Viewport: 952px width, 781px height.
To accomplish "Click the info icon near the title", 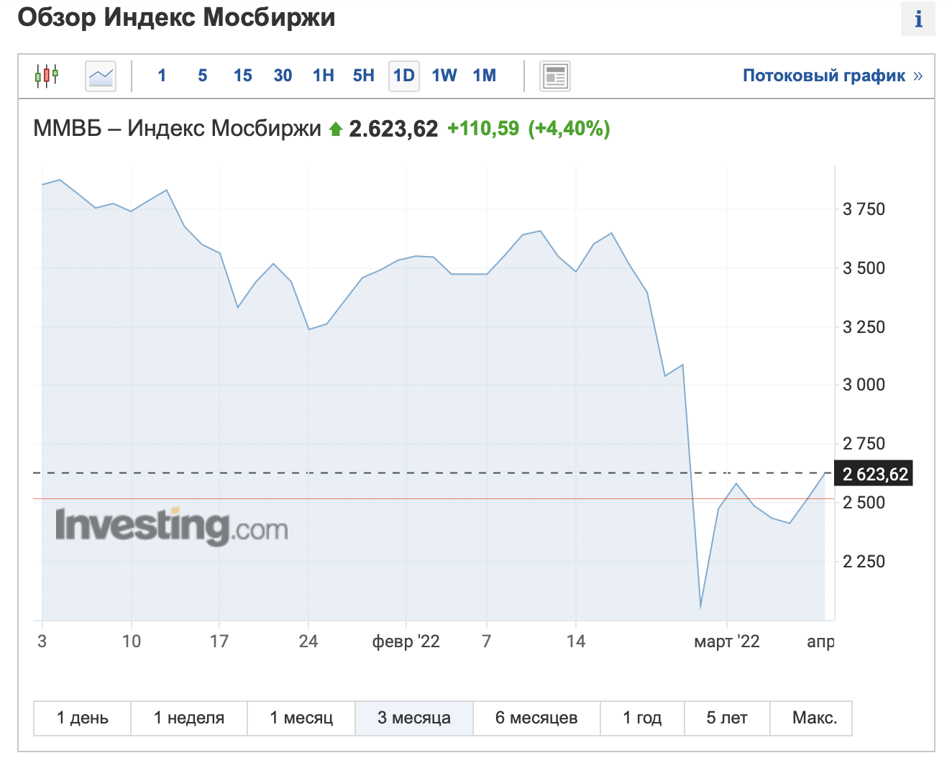I will click(917, 19).
